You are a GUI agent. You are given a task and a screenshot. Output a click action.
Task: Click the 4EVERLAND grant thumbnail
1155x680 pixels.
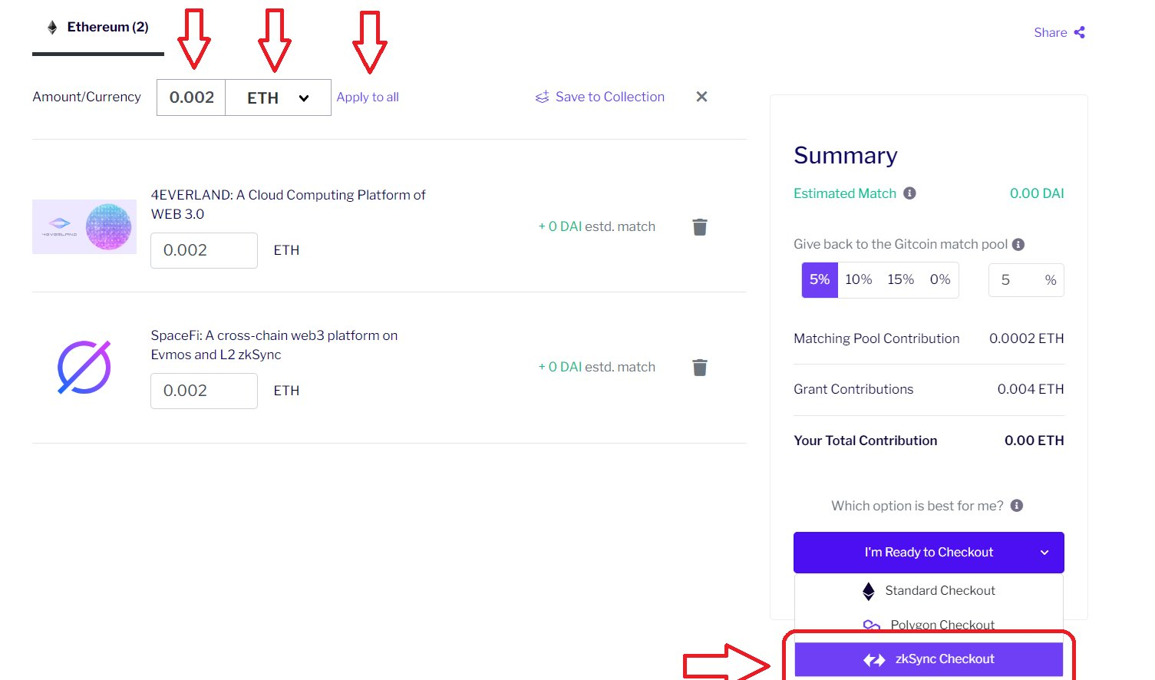click(84, 226)
